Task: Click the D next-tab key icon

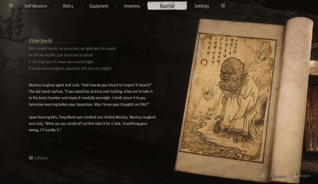Action: 223,6
